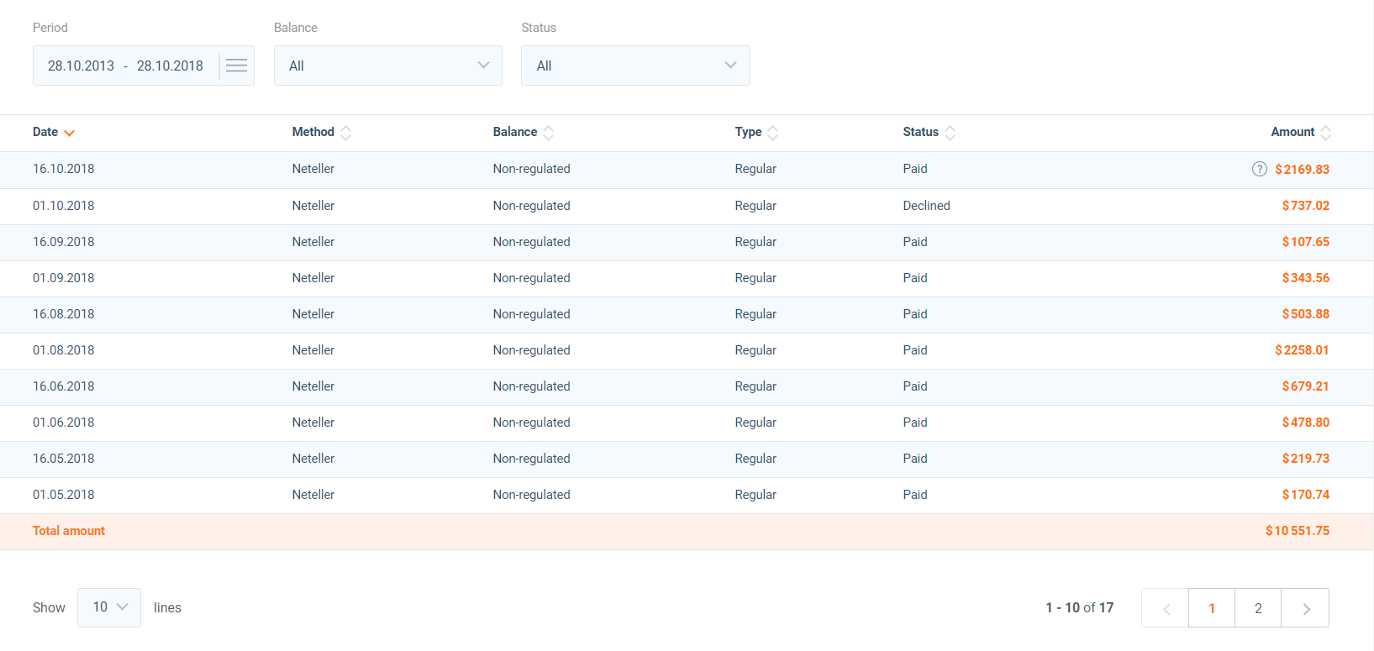Click Neteller in the 16.10.2018 row
The height and width of the screenshot is (651, 1374).
[x=313, y=169]
